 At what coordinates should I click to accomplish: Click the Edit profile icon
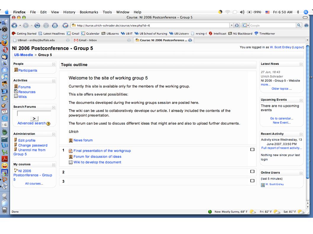pyautogui.click(x=15, y=140)
